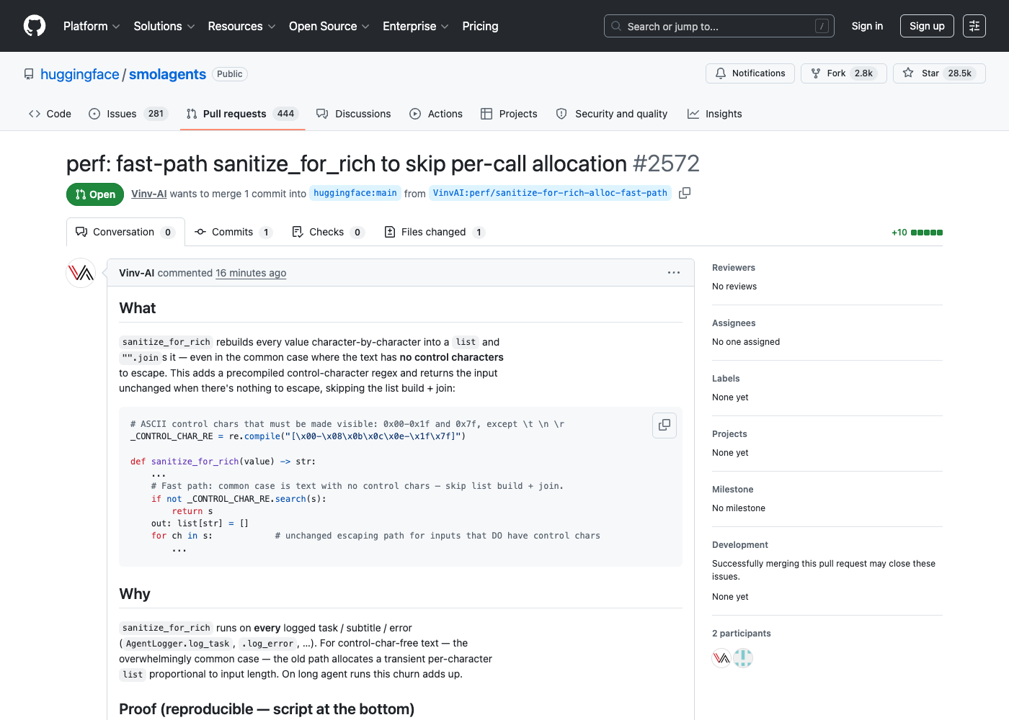This screenshot has width=1009, height=720.
Task: Click the Sign up button
Action: point(927,26)
